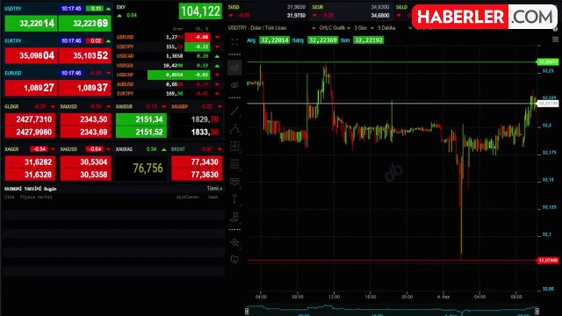
Task: Click the Satış value 32,22369 above chart
Action: click(322, 40)
